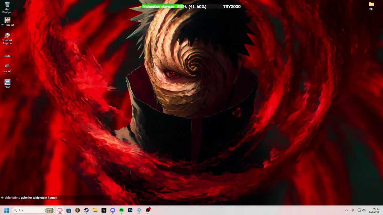The height and width of the screenshot is (215, 383).
Task: Click the Yalandan dursun donation goal bar
Action: pyautogui.click(x=191, y=7)
